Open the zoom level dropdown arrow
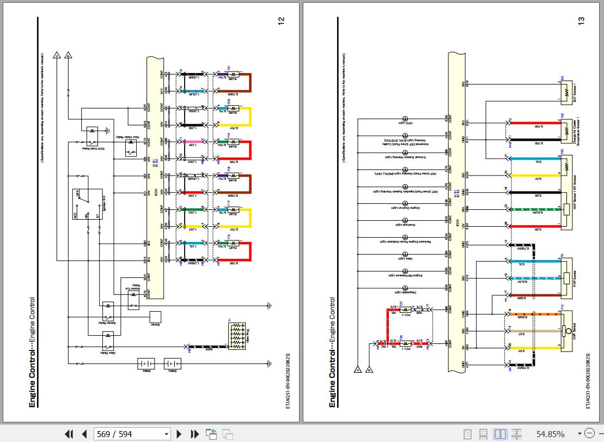Viewport: 604px width, 442px height. pos(579,434)
